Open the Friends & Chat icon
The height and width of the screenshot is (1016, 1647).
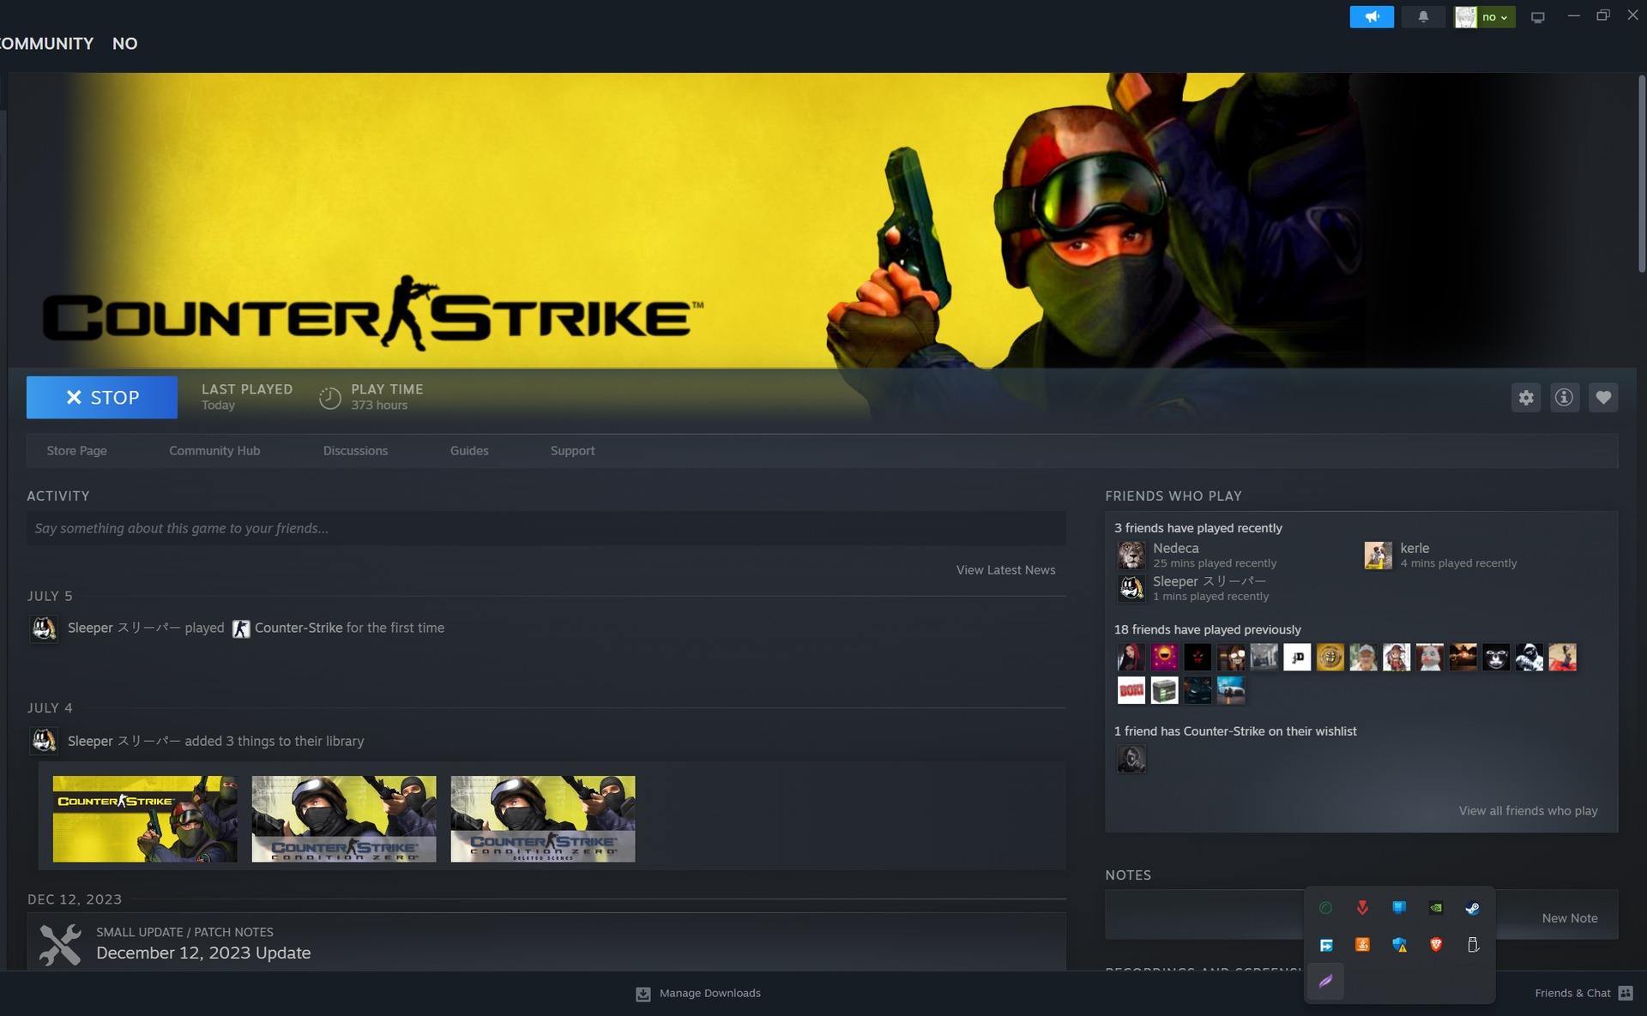coord(1626,993)
